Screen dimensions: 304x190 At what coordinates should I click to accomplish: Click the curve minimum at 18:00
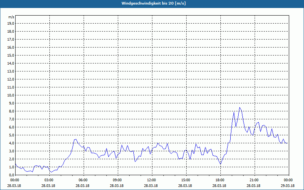click(x=221, y=164)
